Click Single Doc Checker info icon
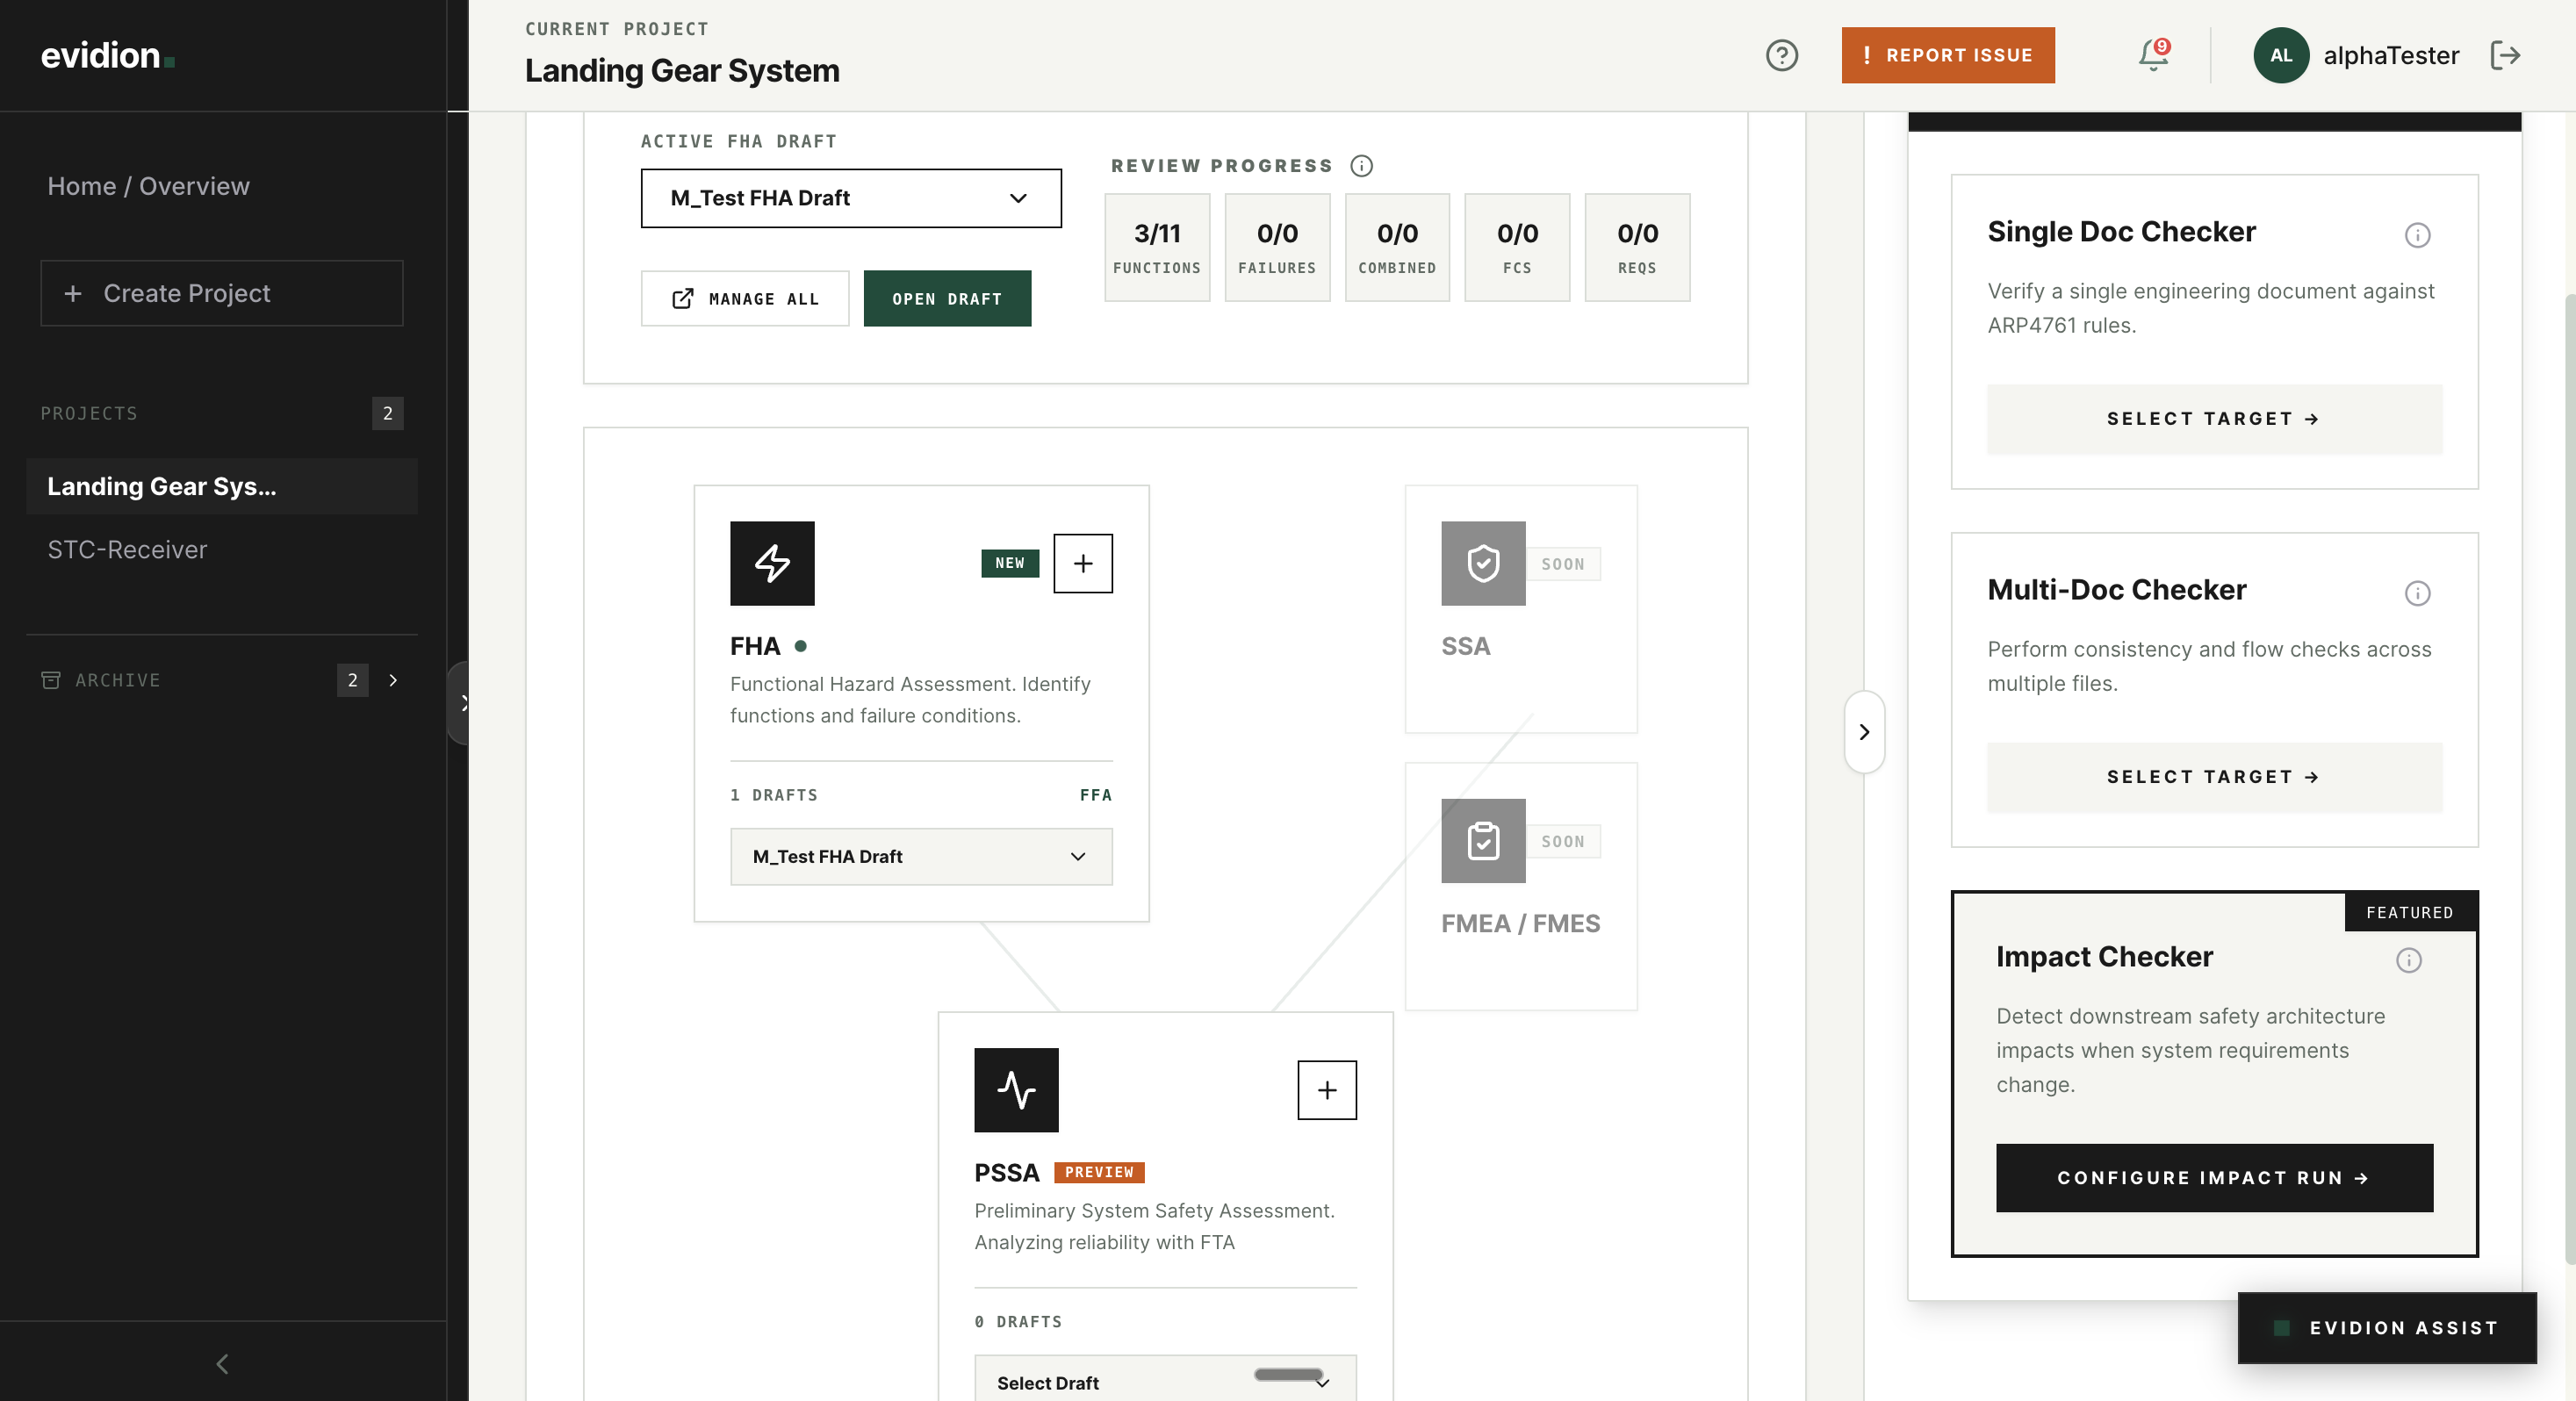 [2416, 235]
